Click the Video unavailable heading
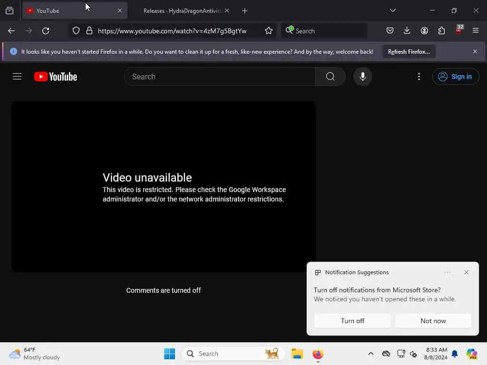This screenshot has height=365, width=487. click(147, 178)
